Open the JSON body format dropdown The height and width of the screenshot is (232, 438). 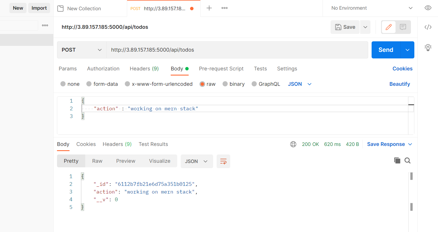pyautogui.click(x=299, y=84)
